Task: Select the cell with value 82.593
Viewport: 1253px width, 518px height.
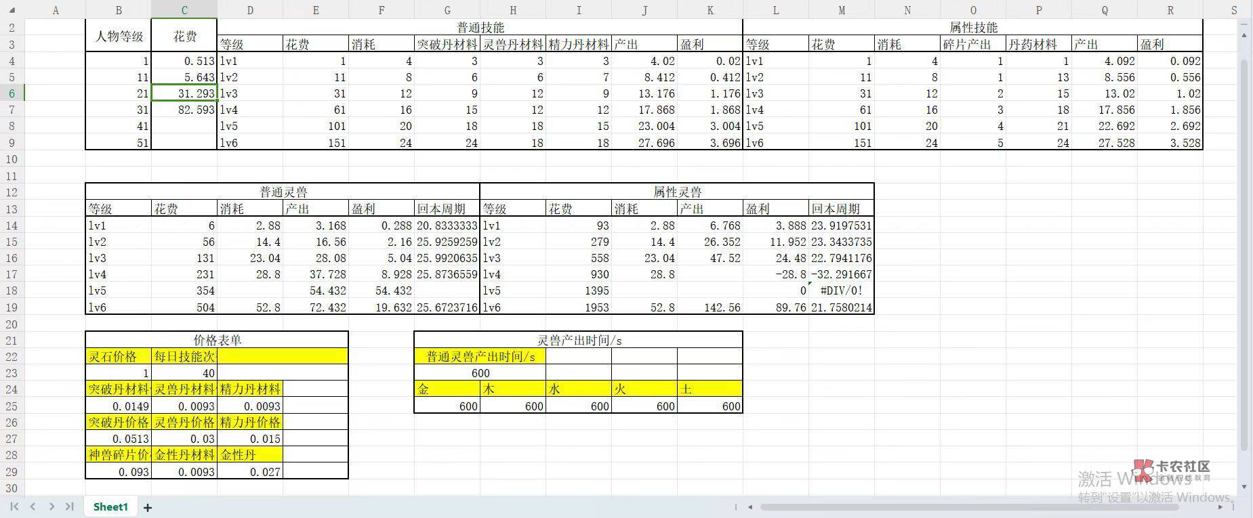Action: (x=184, y=110)
